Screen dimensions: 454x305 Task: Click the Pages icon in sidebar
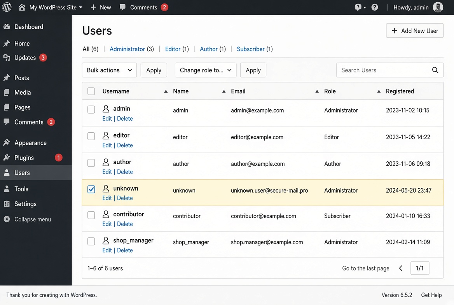tap(7, 107)
